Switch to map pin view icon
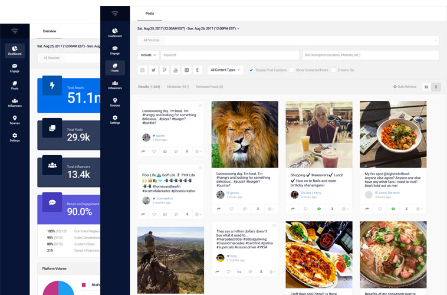This screenshot has width=447, height=295. tap(436, 87)
